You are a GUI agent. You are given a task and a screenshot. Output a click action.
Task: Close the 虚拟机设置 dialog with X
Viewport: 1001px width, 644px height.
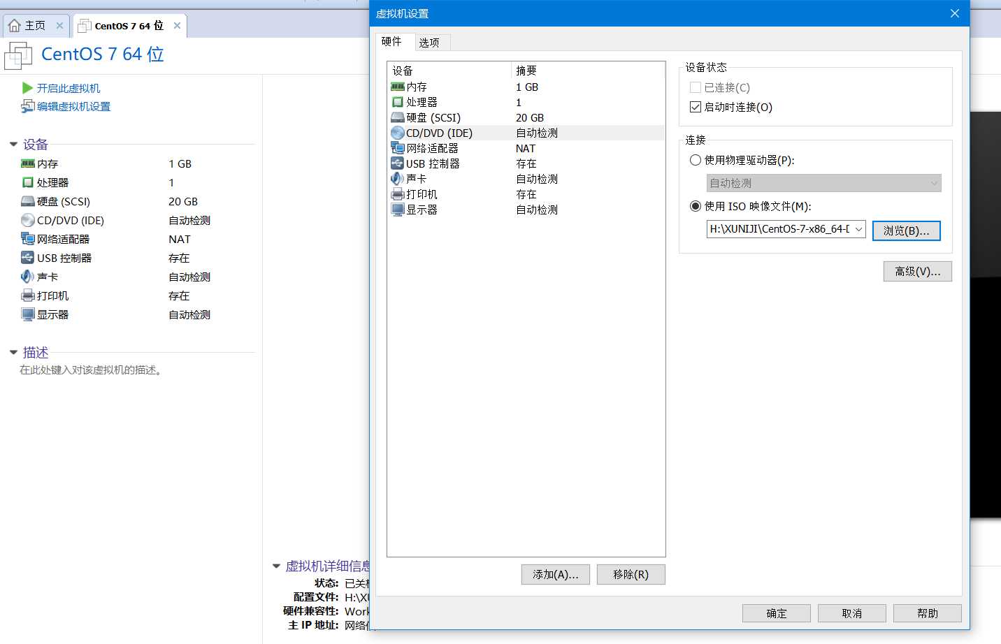[955, 13]
